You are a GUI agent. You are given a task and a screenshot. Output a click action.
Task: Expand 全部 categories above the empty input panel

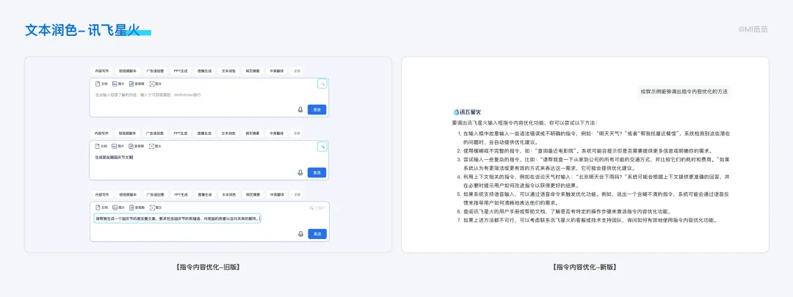click(x=297, y=71)
